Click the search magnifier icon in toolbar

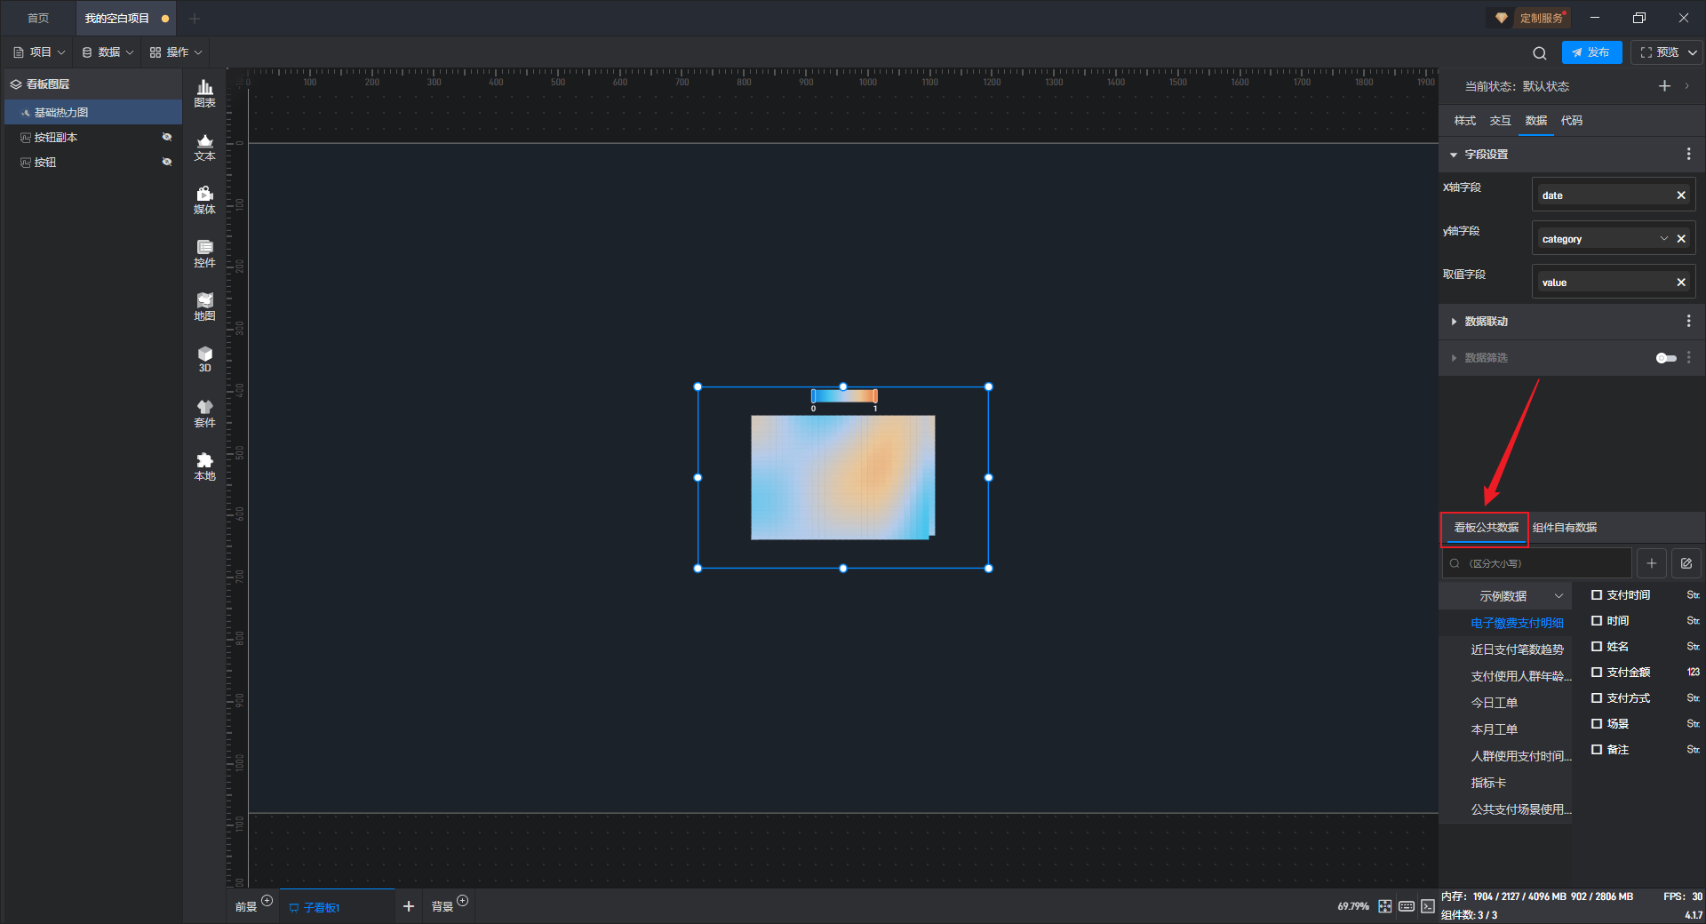1540,53
